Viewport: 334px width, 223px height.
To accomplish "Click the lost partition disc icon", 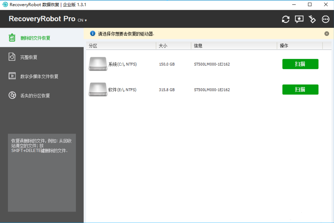I will click(x=12, y=95).
